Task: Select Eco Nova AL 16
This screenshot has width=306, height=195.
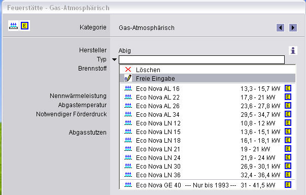Action: [x=208, y=89]
